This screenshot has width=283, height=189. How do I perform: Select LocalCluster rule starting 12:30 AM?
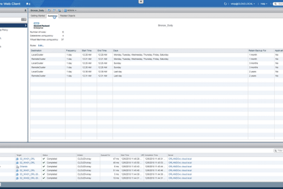tap(156, 72)
